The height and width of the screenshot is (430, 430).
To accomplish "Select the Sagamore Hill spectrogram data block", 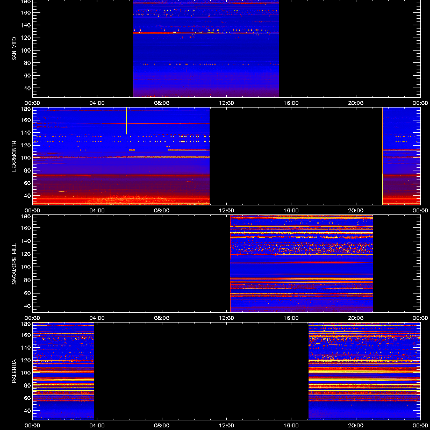I will pos(302,263).
